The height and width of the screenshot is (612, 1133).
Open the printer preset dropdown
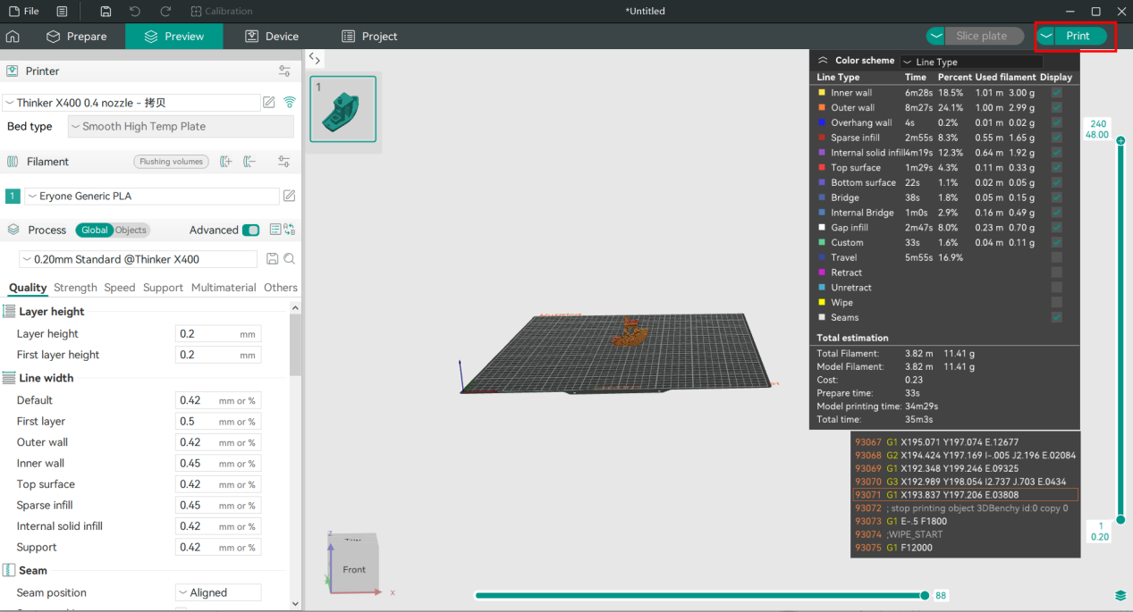click(x=131, y=103)
